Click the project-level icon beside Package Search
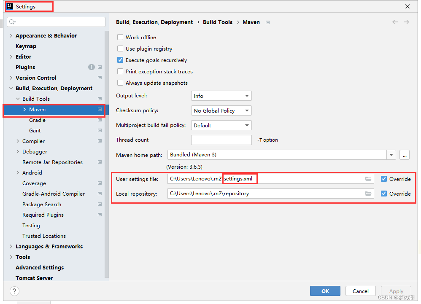The height and width of the screenshot is (304, 421). (100, 204)
